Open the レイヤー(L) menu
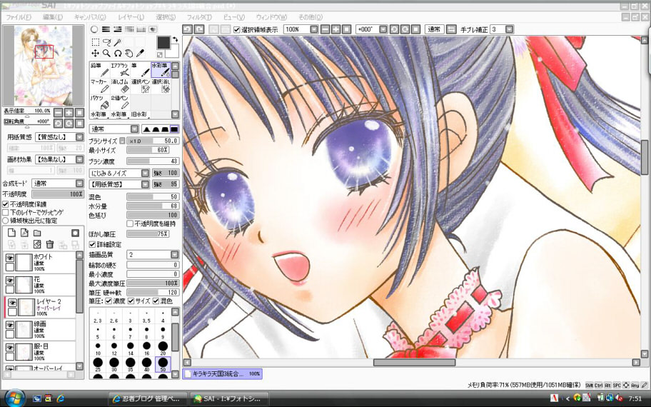Screen dimensions: 651x407 (x=131, y=17)
